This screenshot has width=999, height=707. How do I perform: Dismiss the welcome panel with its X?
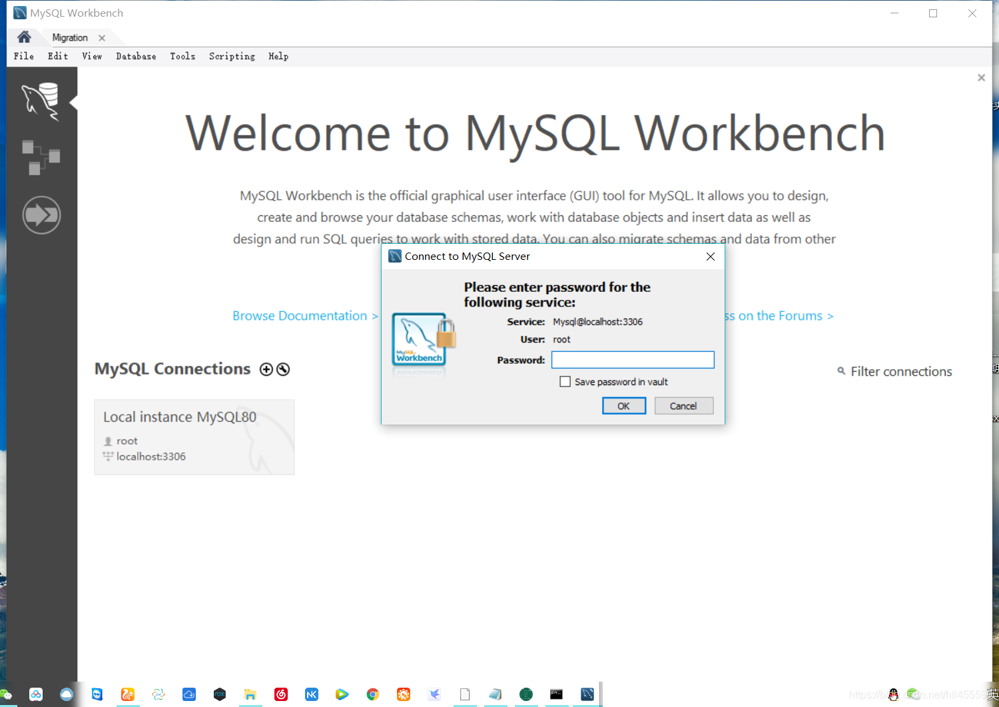(981, 78)
